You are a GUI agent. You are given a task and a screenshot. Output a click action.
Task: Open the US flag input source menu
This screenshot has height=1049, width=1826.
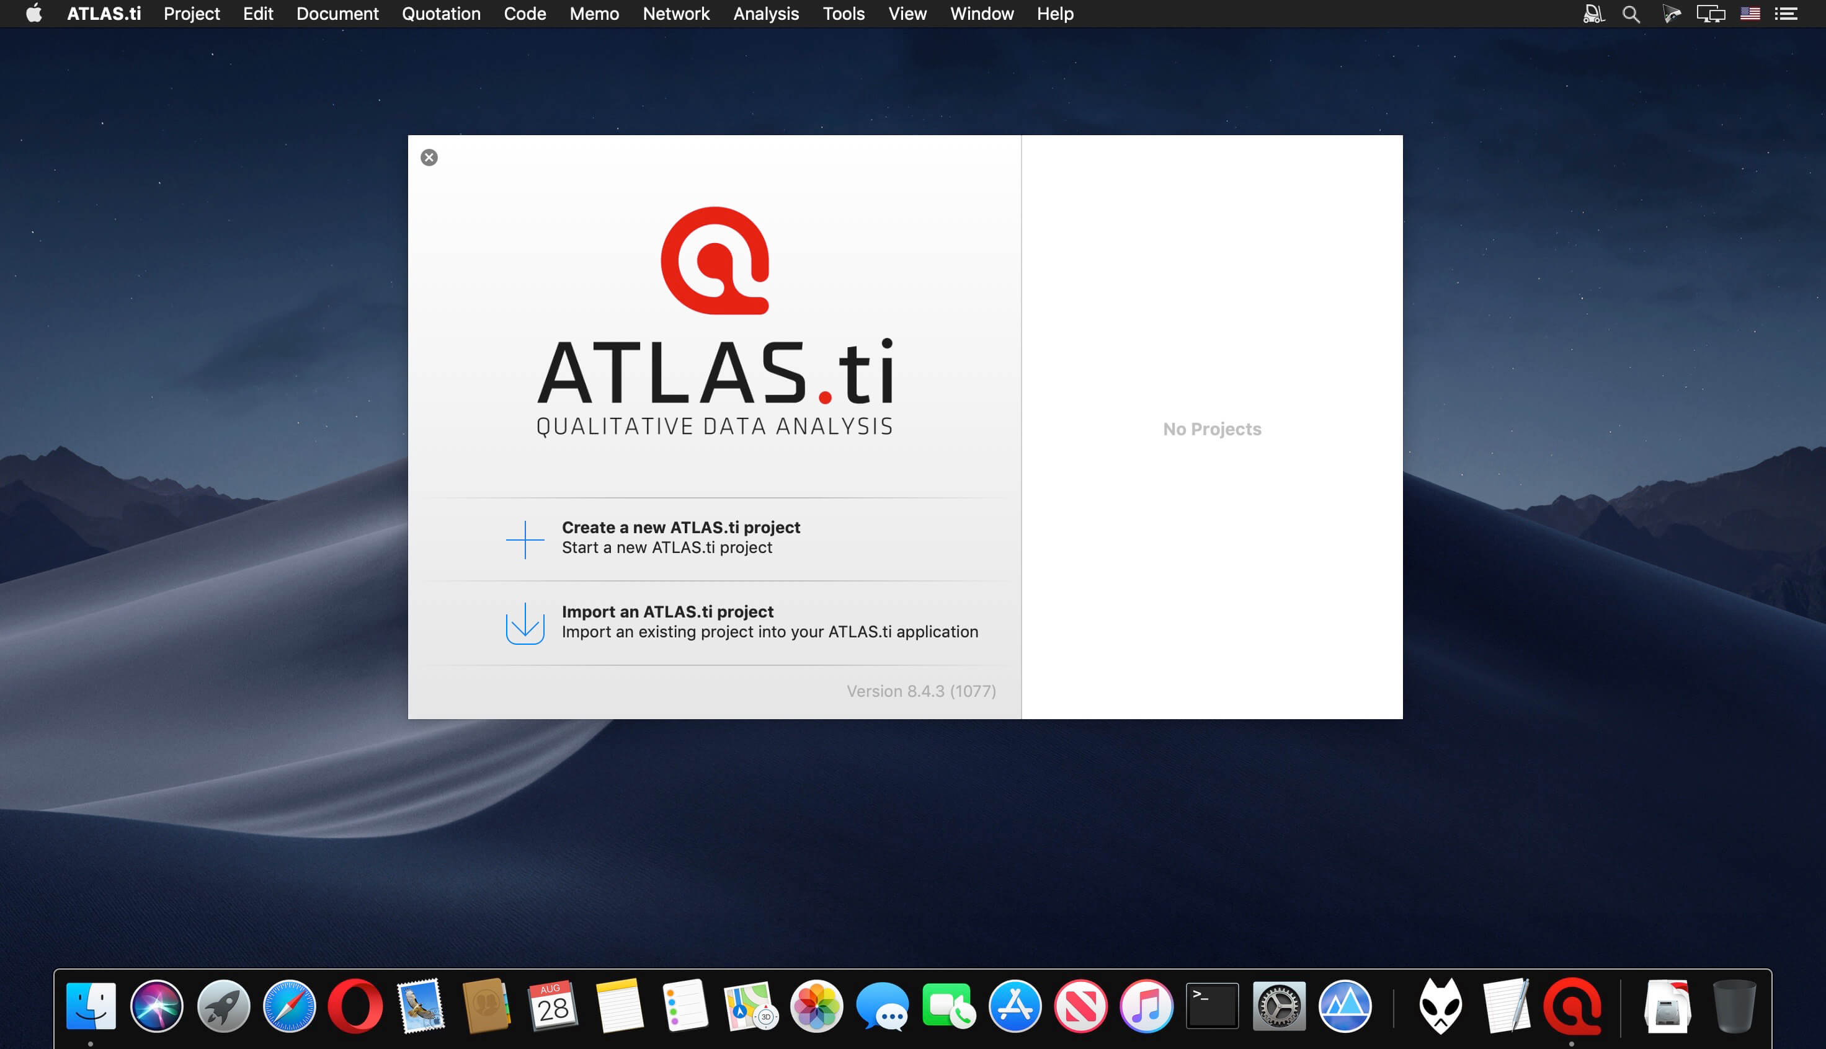click(x=1750, y=14)
